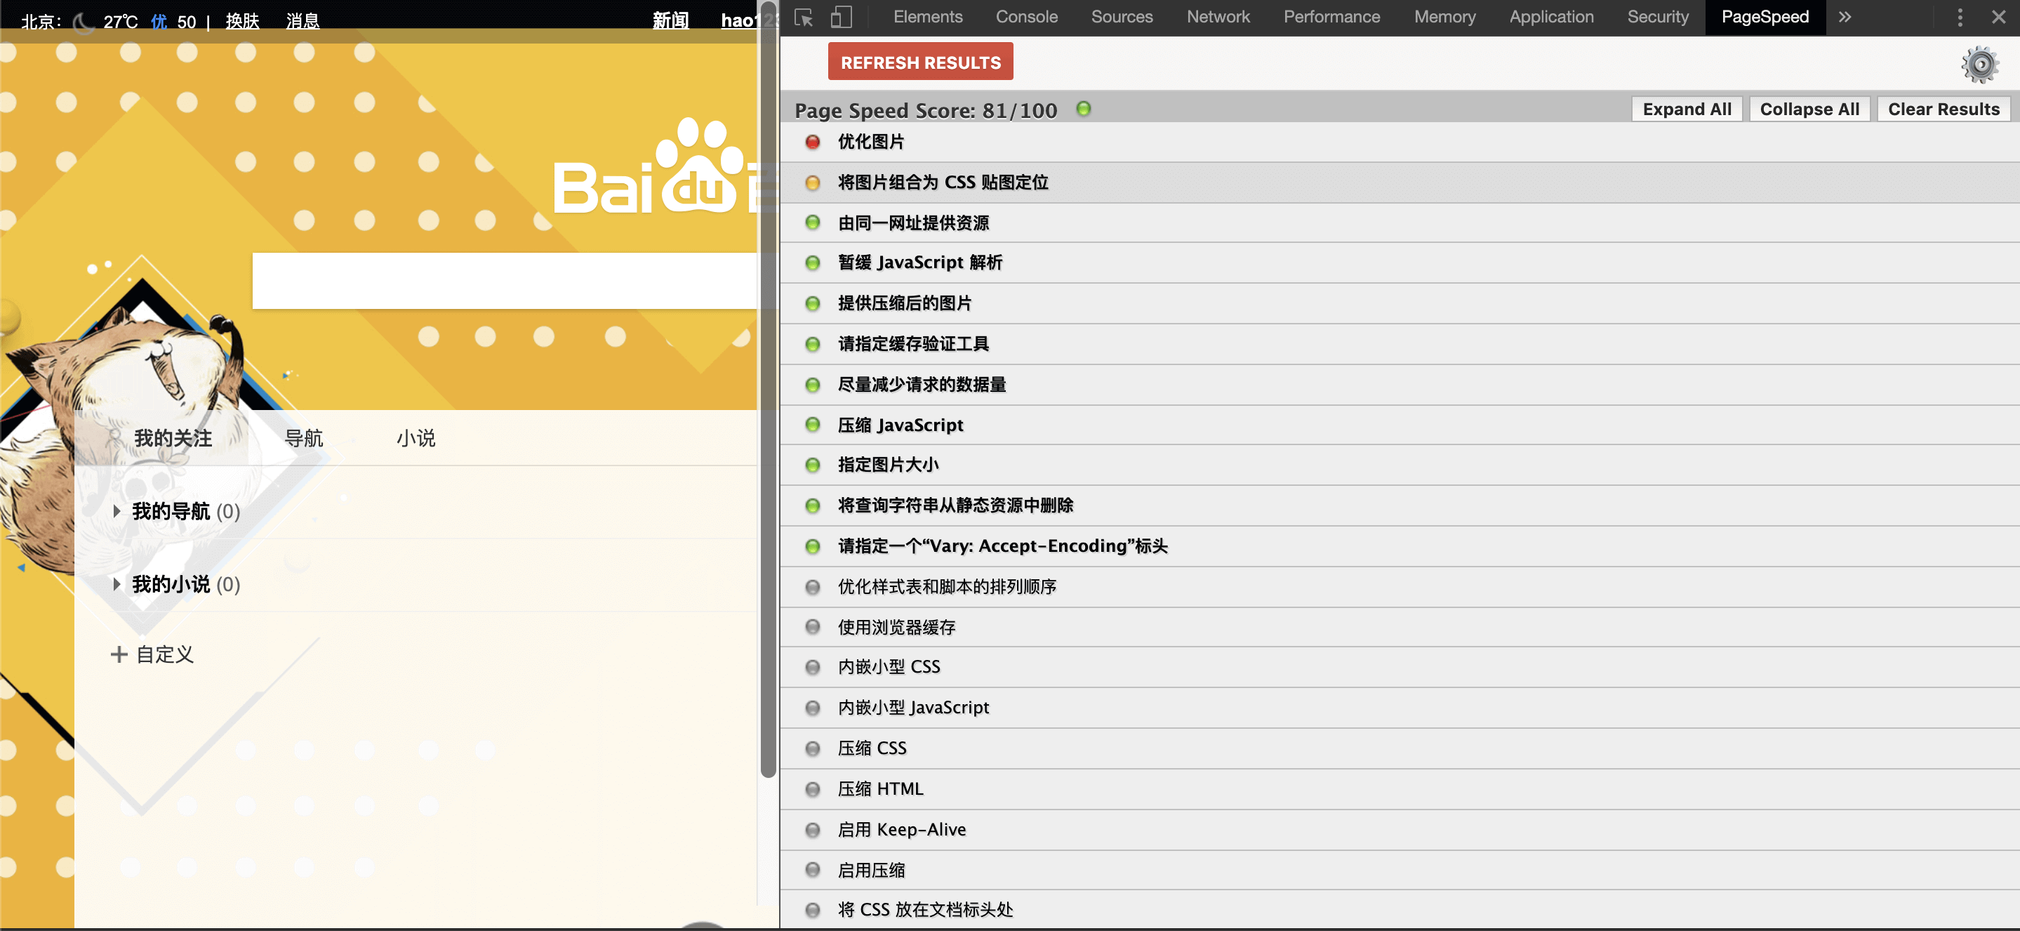Click green dot for Vary: Accept-Encoding rule
2020x931 pixels.
pos(812,547)
